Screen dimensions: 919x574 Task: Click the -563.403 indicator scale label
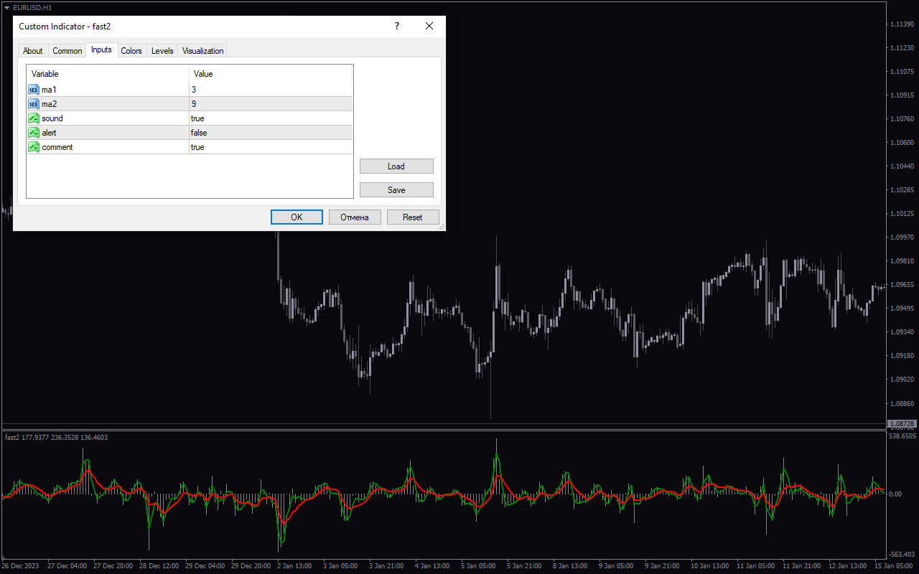(902, 554)
